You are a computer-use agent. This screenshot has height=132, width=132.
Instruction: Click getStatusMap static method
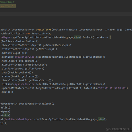click(x=44, y=49)
